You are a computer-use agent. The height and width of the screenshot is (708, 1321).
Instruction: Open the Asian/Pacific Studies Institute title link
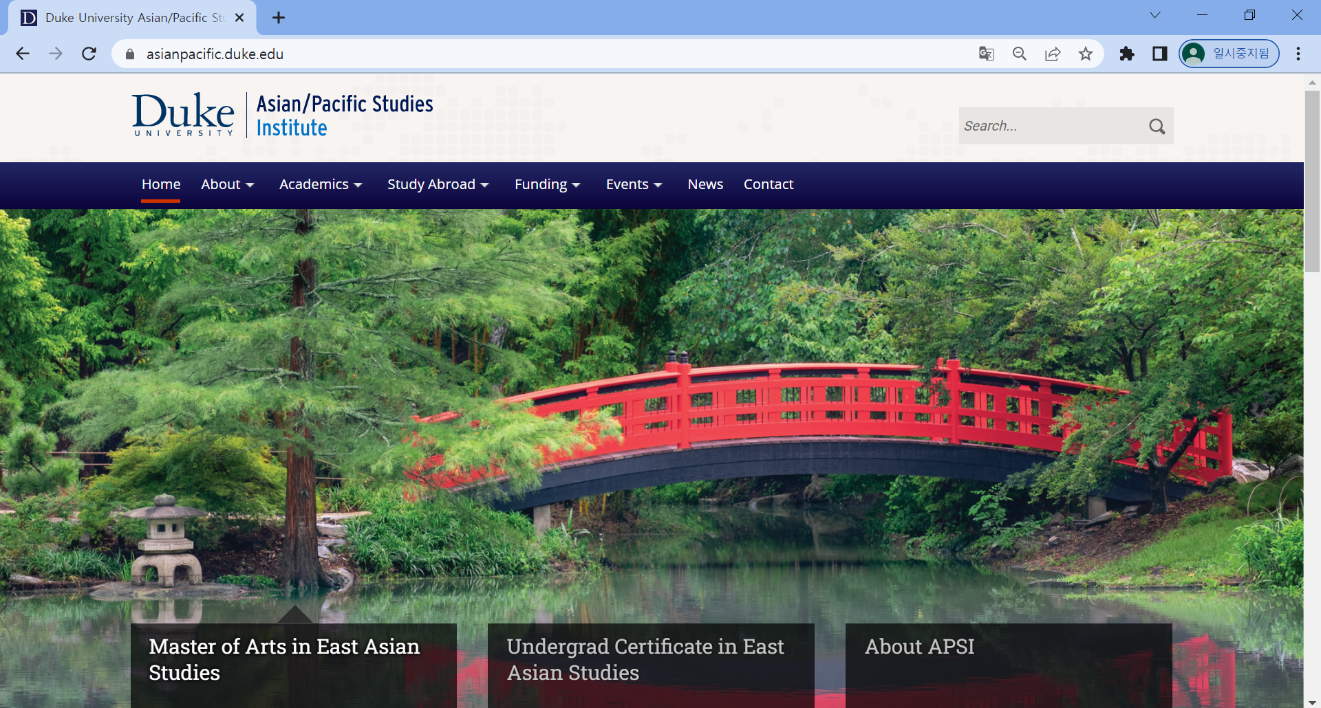click(345, 115)
